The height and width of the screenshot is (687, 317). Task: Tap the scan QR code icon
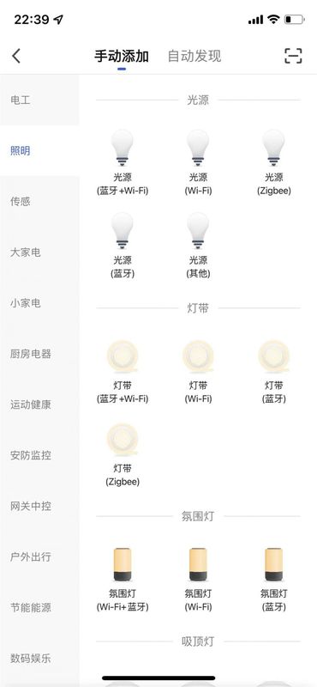(293, 56)
